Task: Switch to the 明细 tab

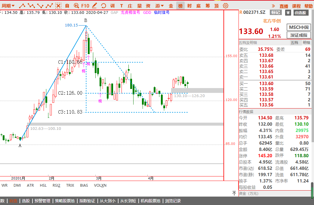Action: pos(306,42)
